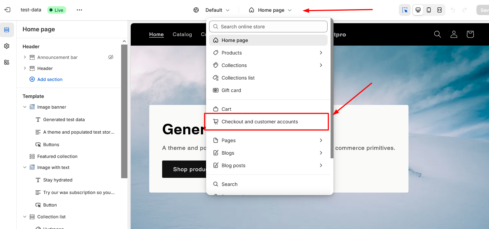489x229 pixels.
Task: Click Home link in store navigation
Action: (156, 34)
